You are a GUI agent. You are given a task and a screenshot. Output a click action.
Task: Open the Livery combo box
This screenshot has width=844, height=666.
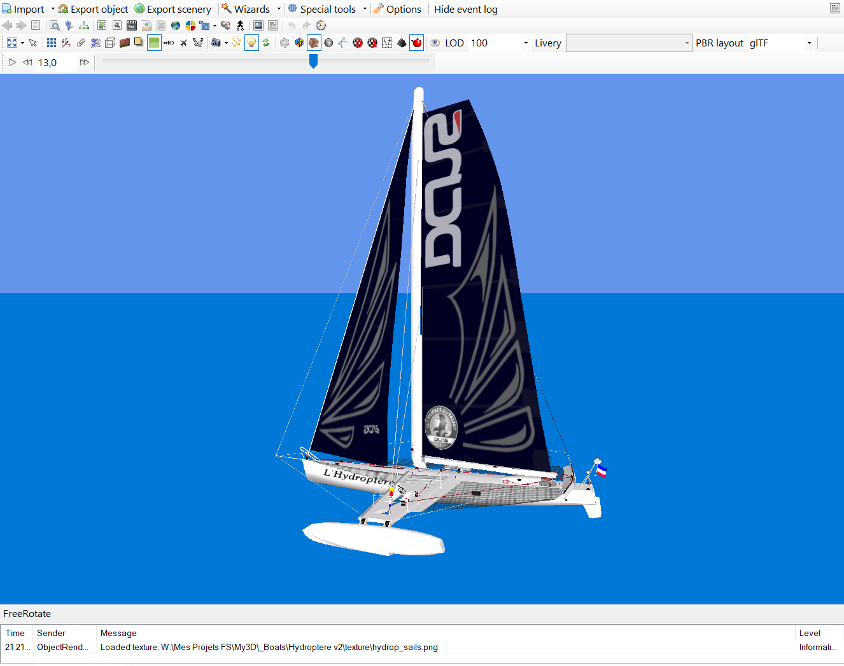[629, 43]
